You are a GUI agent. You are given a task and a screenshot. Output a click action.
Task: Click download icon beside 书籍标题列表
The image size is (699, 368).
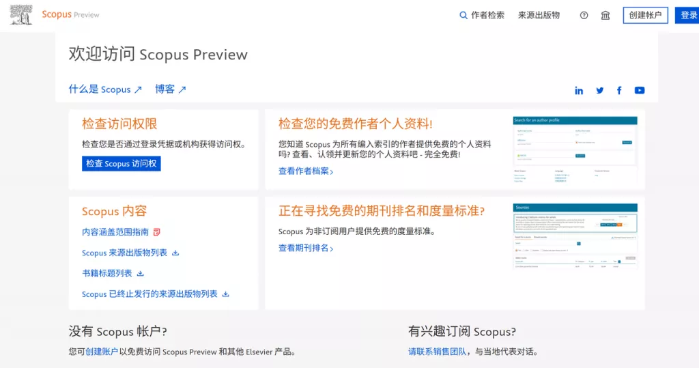click(x=141, y=273)
